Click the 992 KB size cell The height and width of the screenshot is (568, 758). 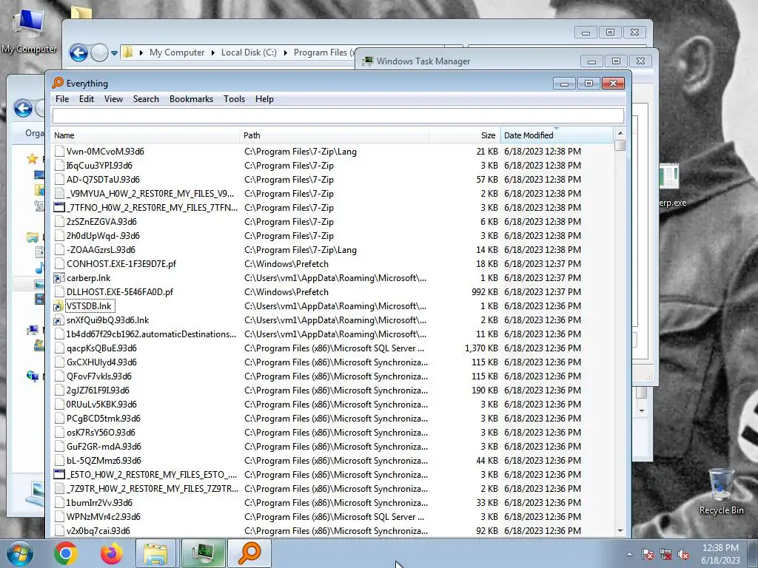click(x=484, y=291)
